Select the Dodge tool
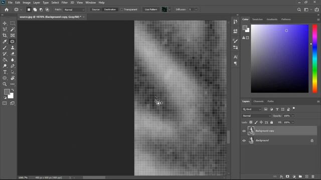The width and height of the screenshot is (321, 180). pyautogui.click(x=5, y=66)
